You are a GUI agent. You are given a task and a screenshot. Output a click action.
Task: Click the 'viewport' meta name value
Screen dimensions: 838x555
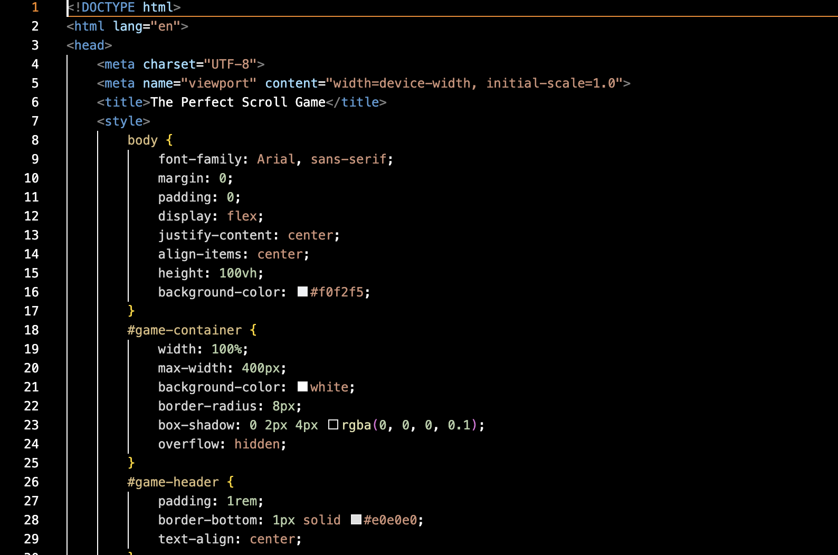218,83
